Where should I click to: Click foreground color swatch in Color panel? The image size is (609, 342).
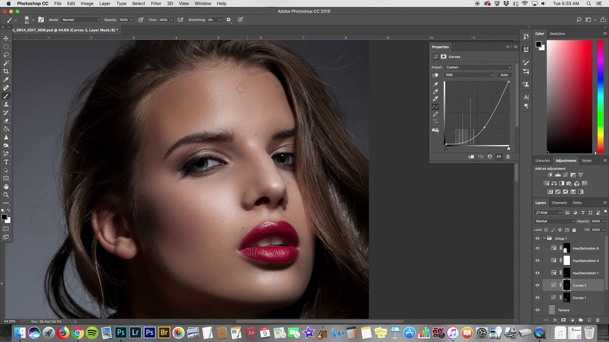[539, 44]
